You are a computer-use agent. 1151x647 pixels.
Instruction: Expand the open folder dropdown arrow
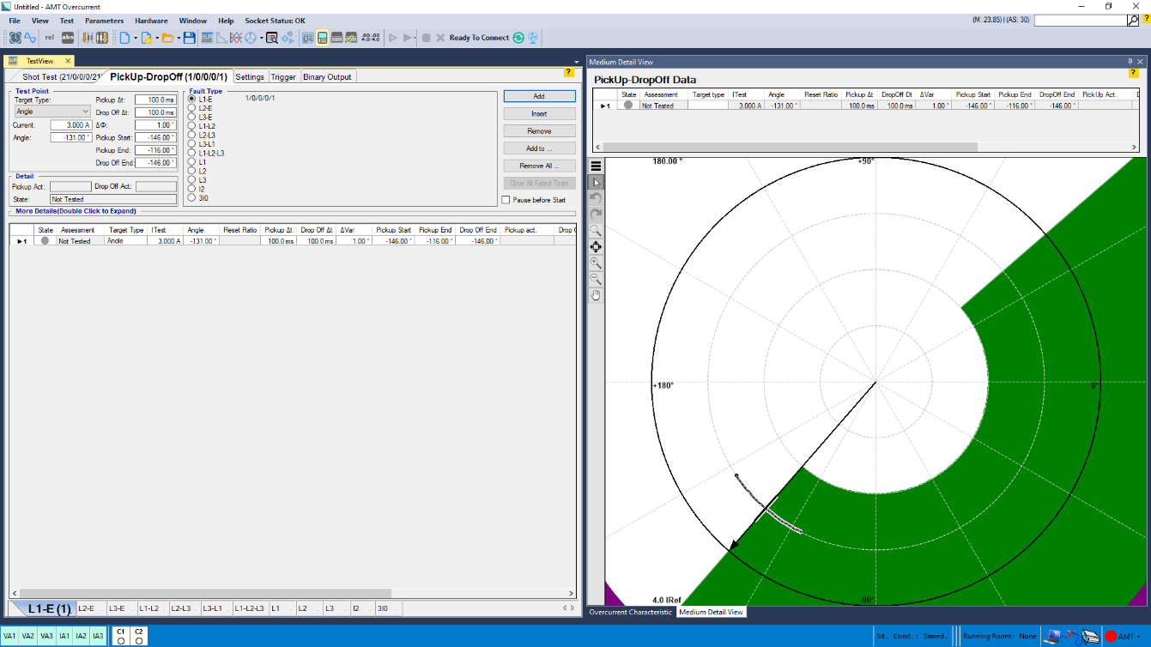pos(179,38)
